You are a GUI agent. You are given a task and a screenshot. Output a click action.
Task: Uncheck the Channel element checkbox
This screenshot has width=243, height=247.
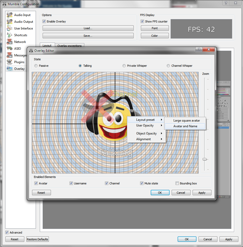coord(107,183)
